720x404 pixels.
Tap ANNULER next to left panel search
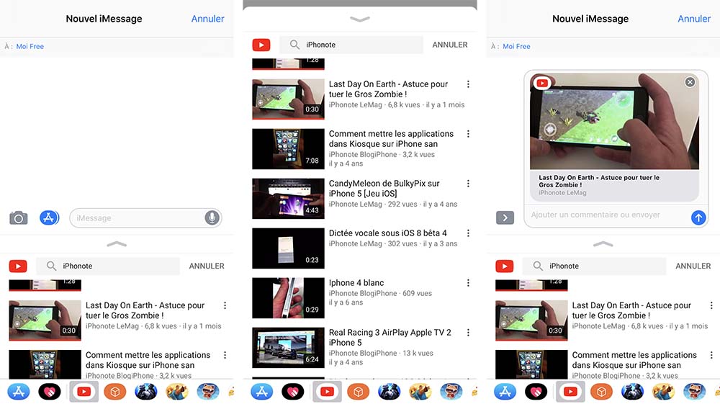click(x=207, y=266)
